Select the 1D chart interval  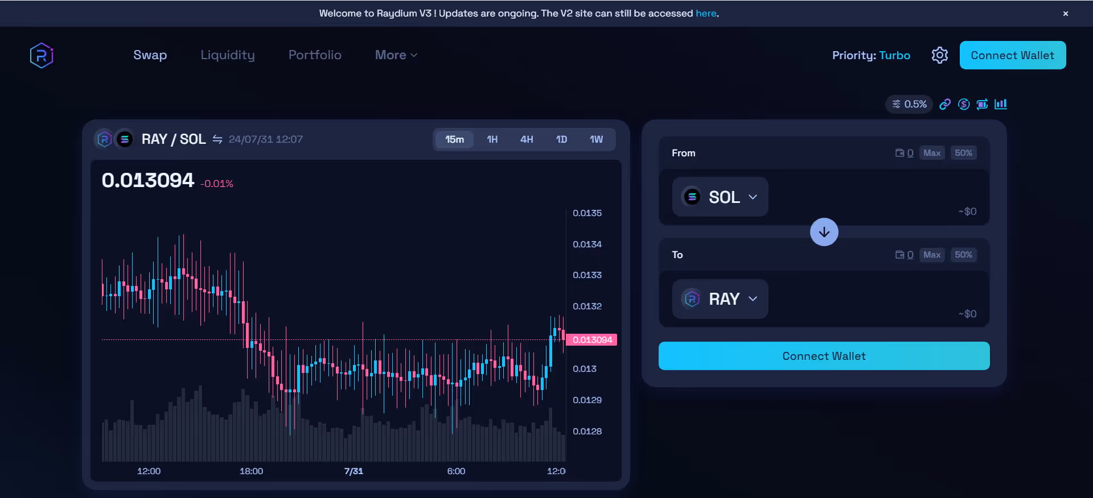coord(561,139)
